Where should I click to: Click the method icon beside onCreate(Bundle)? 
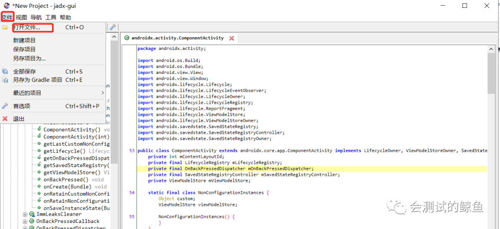pos(39,186)
